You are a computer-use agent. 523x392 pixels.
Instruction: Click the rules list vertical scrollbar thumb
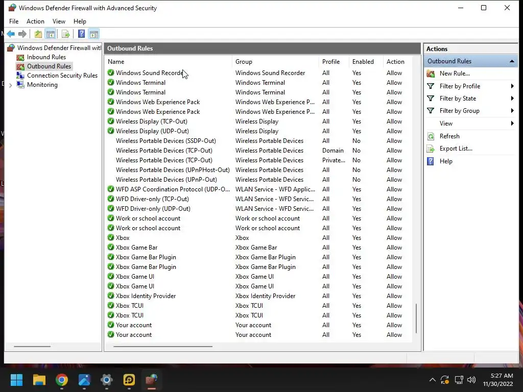[x=416, y=318]
